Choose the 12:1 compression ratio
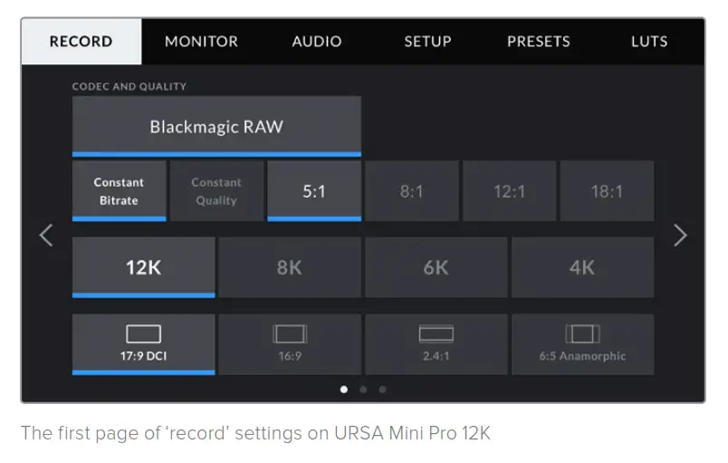Viewport: 728px width, 463px height. point(509,191)
